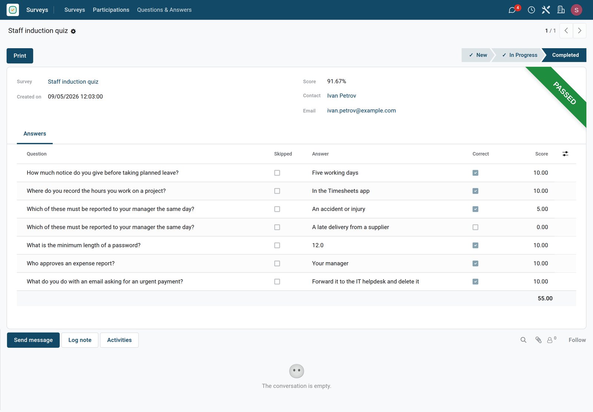Toggle Correct for late delivery answer
This screenshot has height=412, width=593.
(476, 227)
